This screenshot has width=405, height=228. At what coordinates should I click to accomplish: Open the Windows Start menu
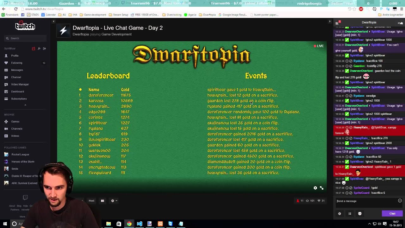click(5, 224)
